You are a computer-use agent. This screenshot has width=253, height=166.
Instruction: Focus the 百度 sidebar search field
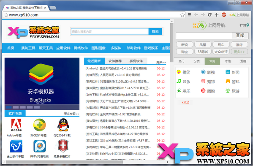(204, 35)
